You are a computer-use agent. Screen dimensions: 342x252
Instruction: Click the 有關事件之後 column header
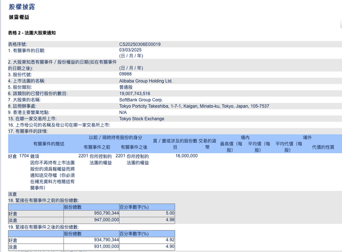tap(134, 147)
